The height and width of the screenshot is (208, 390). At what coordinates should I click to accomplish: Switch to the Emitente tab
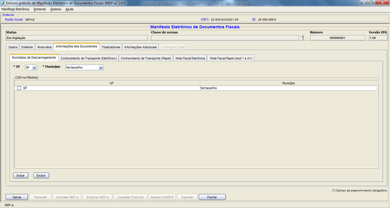(27, 47)
